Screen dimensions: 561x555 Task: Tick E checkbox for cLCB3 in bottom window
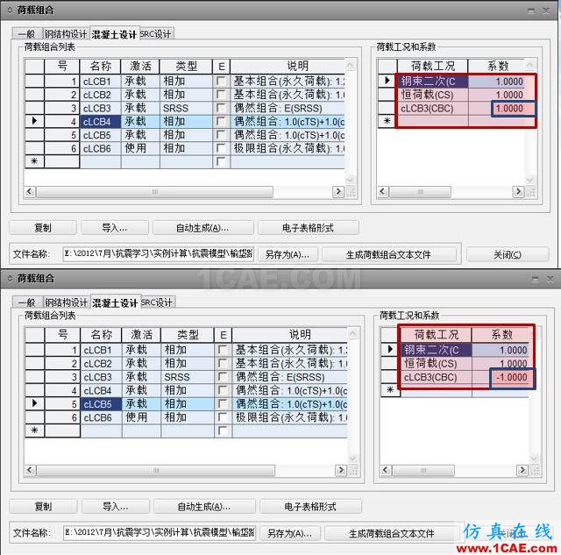pos(223,377)
